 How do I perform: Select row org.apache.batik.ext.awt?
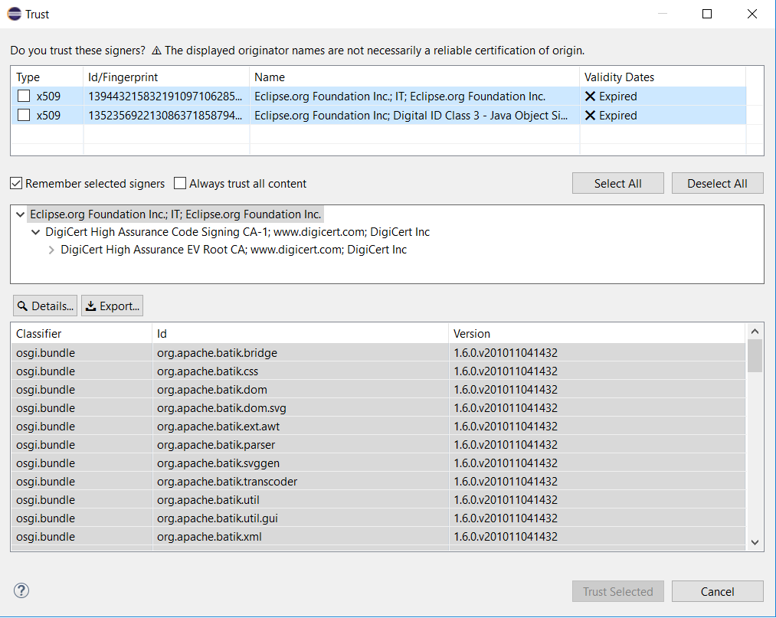[378, 426]
